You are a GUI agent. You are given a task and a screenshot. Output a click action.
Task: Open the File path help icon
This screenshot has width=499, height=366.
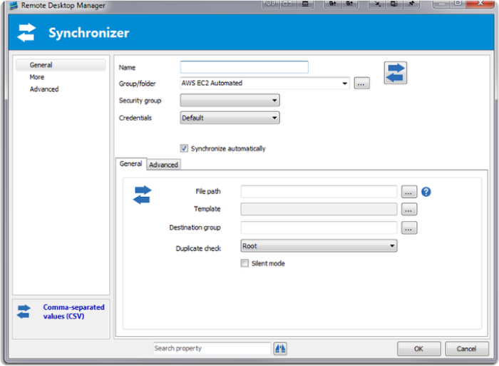(426, 192)
